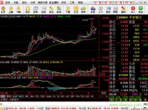Click the 多日 multi-day clock icon
Image resolution: width=148 pixels, height=110 pixels.
point(101,10)
